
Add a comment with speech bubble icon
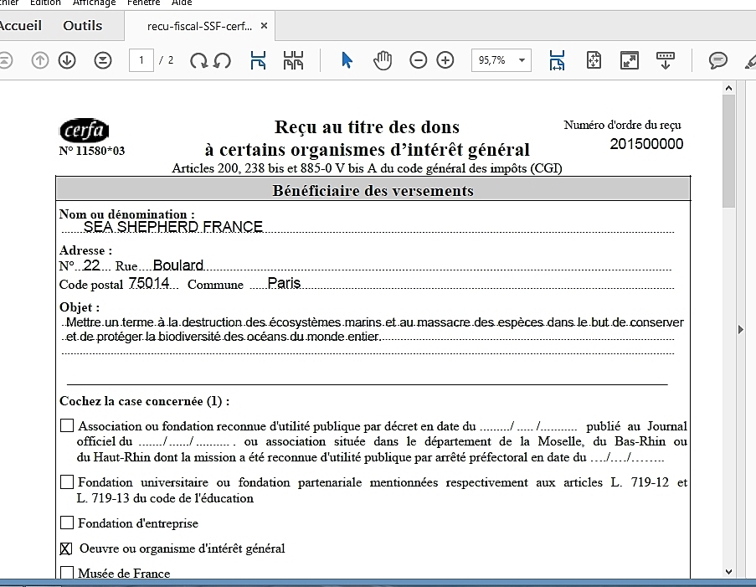coord(717,60)
